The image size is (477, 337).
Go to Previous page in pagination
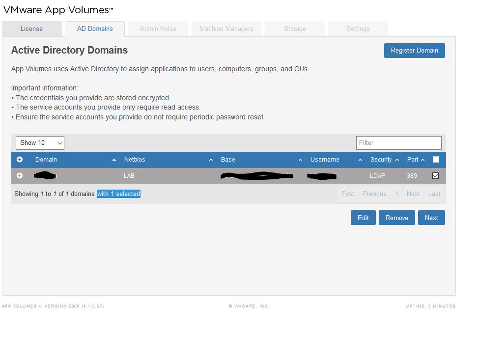(x=374, y=194)
